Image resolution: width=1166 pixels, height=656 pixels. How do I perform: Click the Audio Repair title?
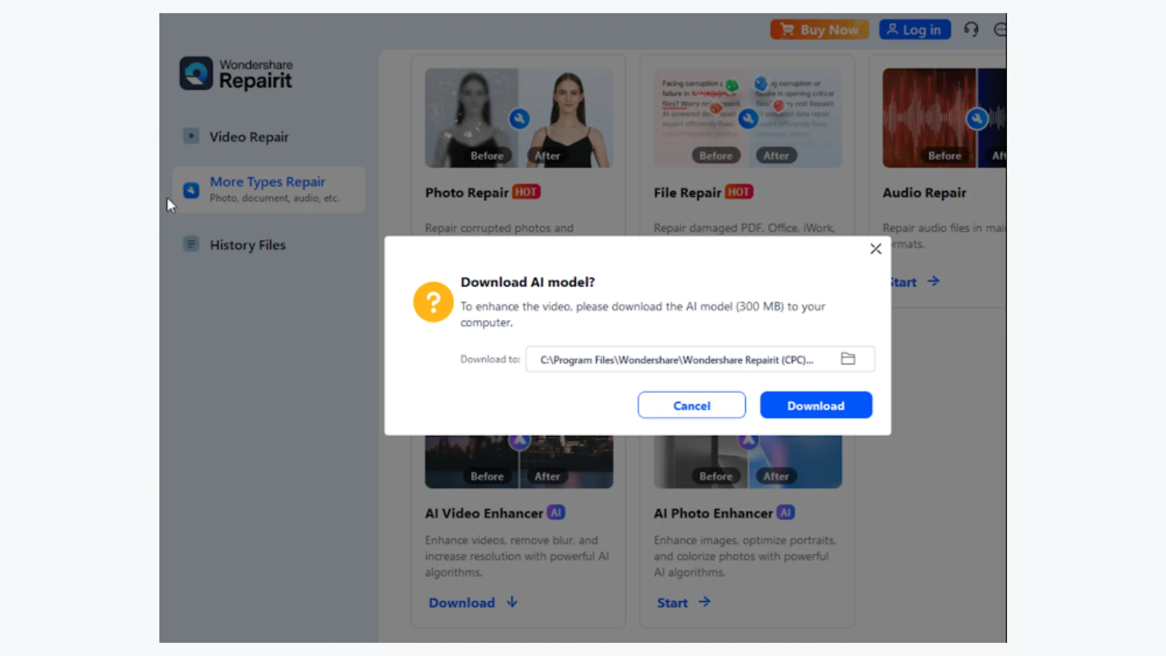(924, 193)
